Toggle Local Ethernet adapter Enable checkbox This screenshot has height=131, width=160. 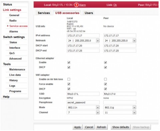pyautogui.click(x=69, y=62)
